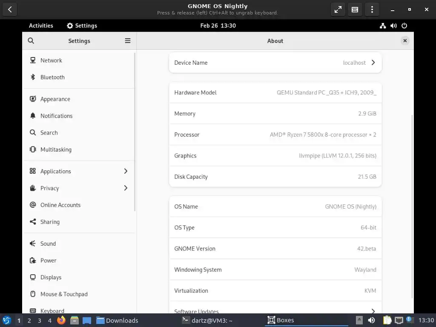Click the clipboard icon in host tray
Screen dimensions: 436x327
[387, 320]
